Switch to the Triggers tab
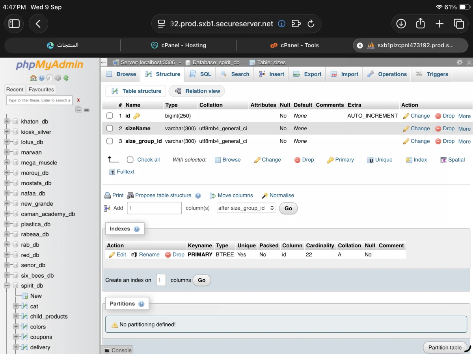Image resolution: width=473 pixels, height=354 pixels. pos(432,74)
